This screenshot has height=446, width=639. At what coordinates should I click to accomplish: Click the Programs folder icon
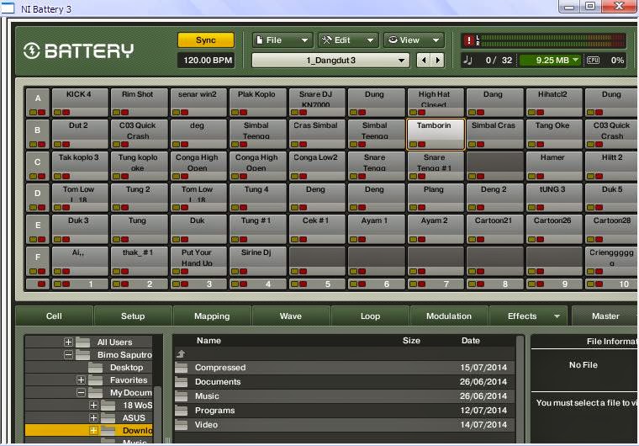point(182,411)
